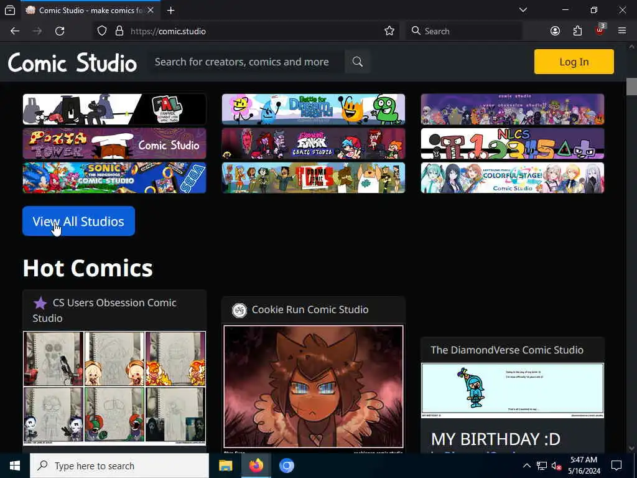
Task: Click the Cookie Run studio avatar icon
Action: 239,310
